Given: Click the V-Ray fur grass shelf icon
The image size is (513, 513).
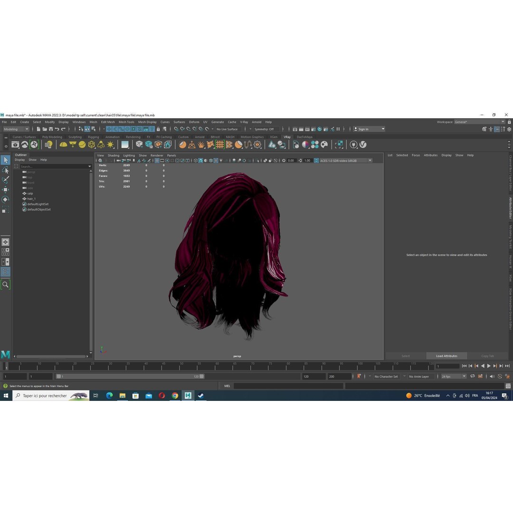Looking at the screenshot, I should [201, 144].
